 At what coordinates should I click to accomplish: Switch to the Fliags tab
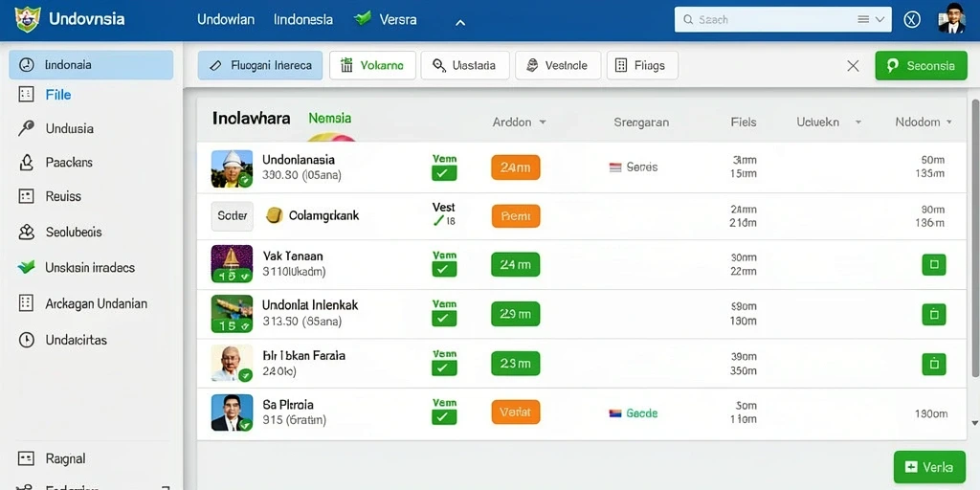click(642, 65)
